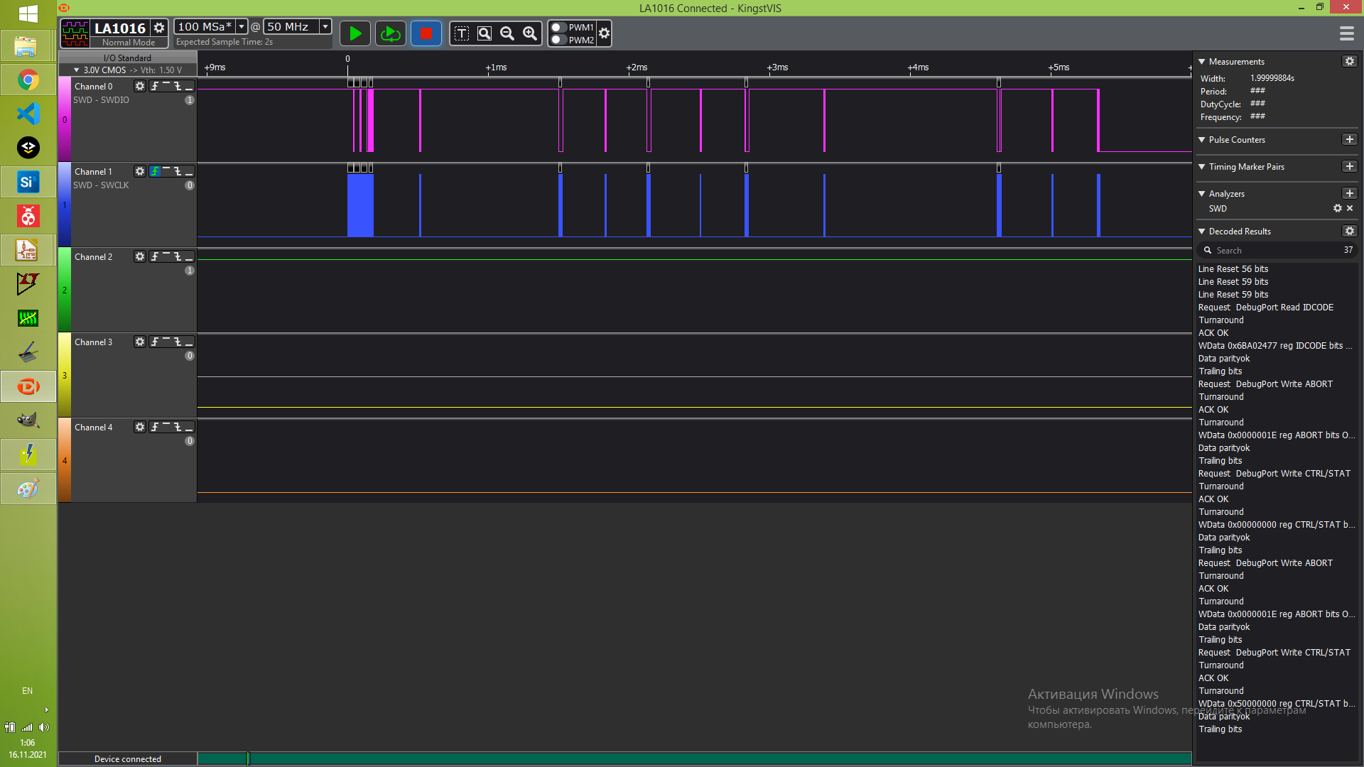The image size is (1364, 767).
Task: Open Windows Start menu
Action: 28,14
